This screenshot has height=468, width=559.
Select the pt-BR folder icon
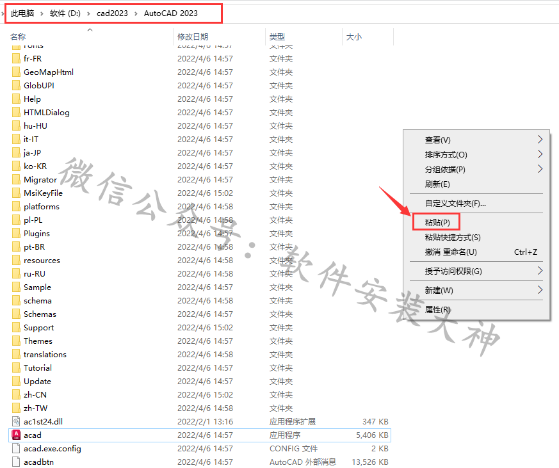(16, 246)
